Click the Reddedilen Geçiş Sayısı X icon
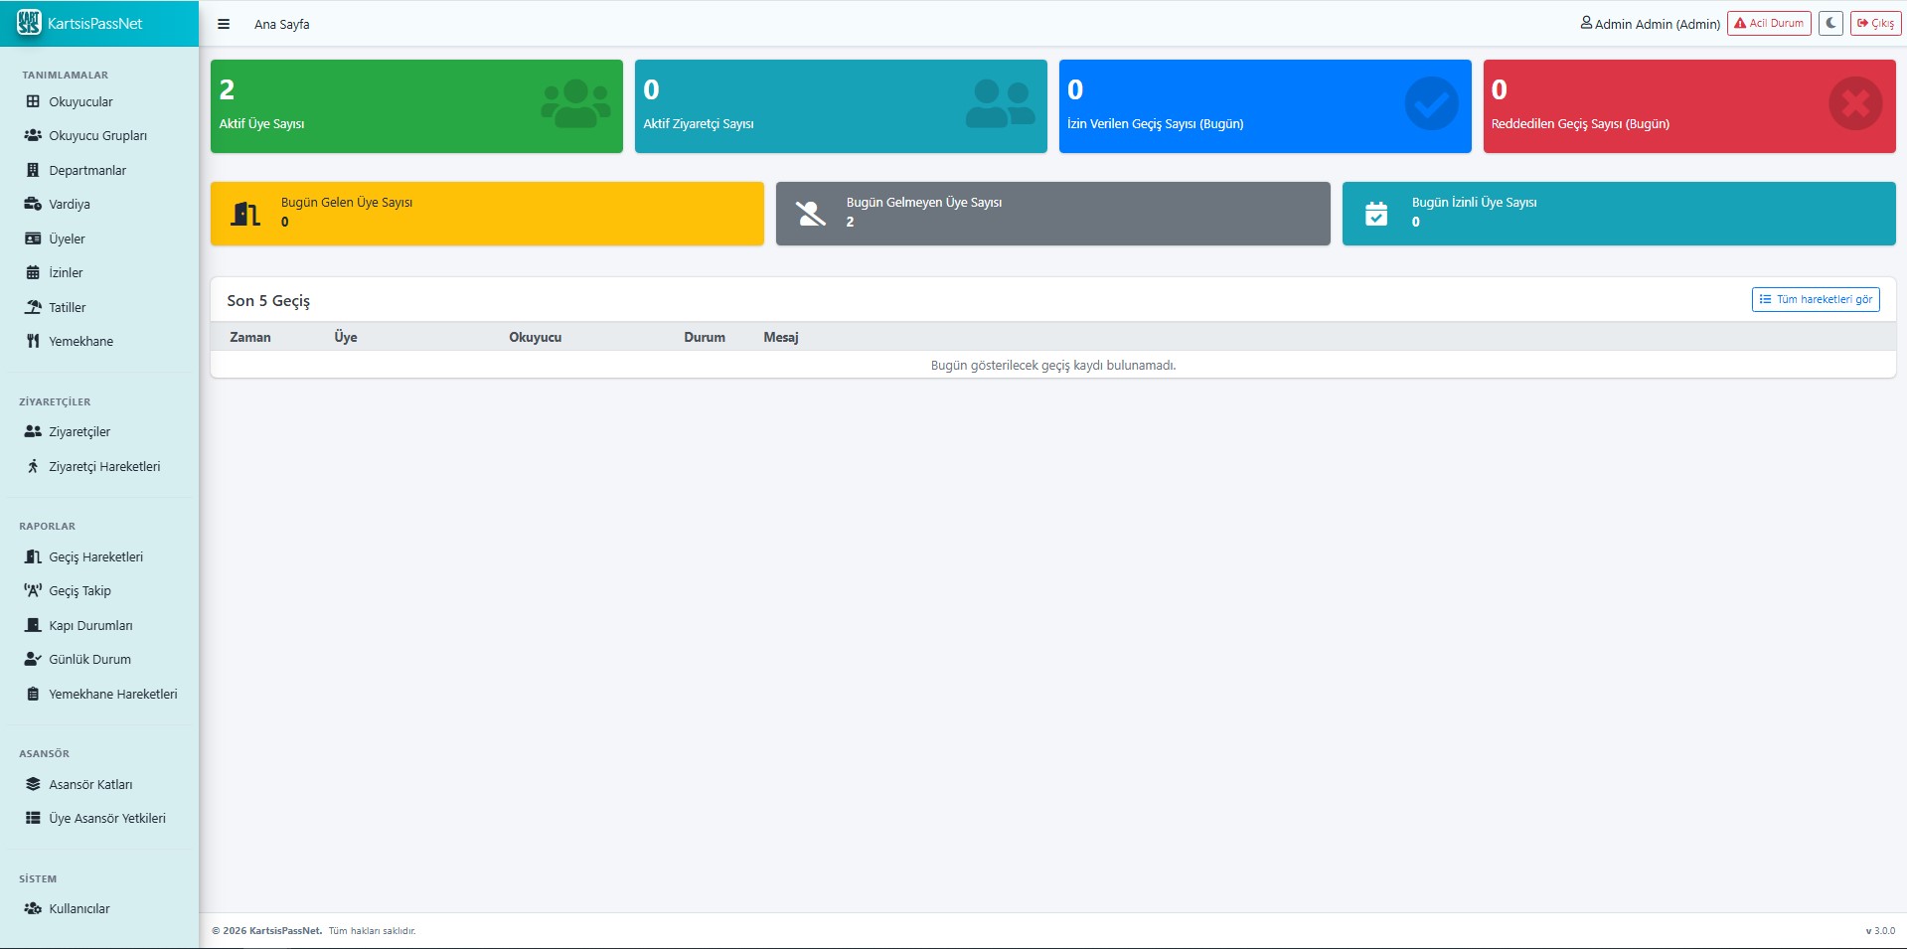This screenshot has width=1907, height=949. (x=1855, y=103)
